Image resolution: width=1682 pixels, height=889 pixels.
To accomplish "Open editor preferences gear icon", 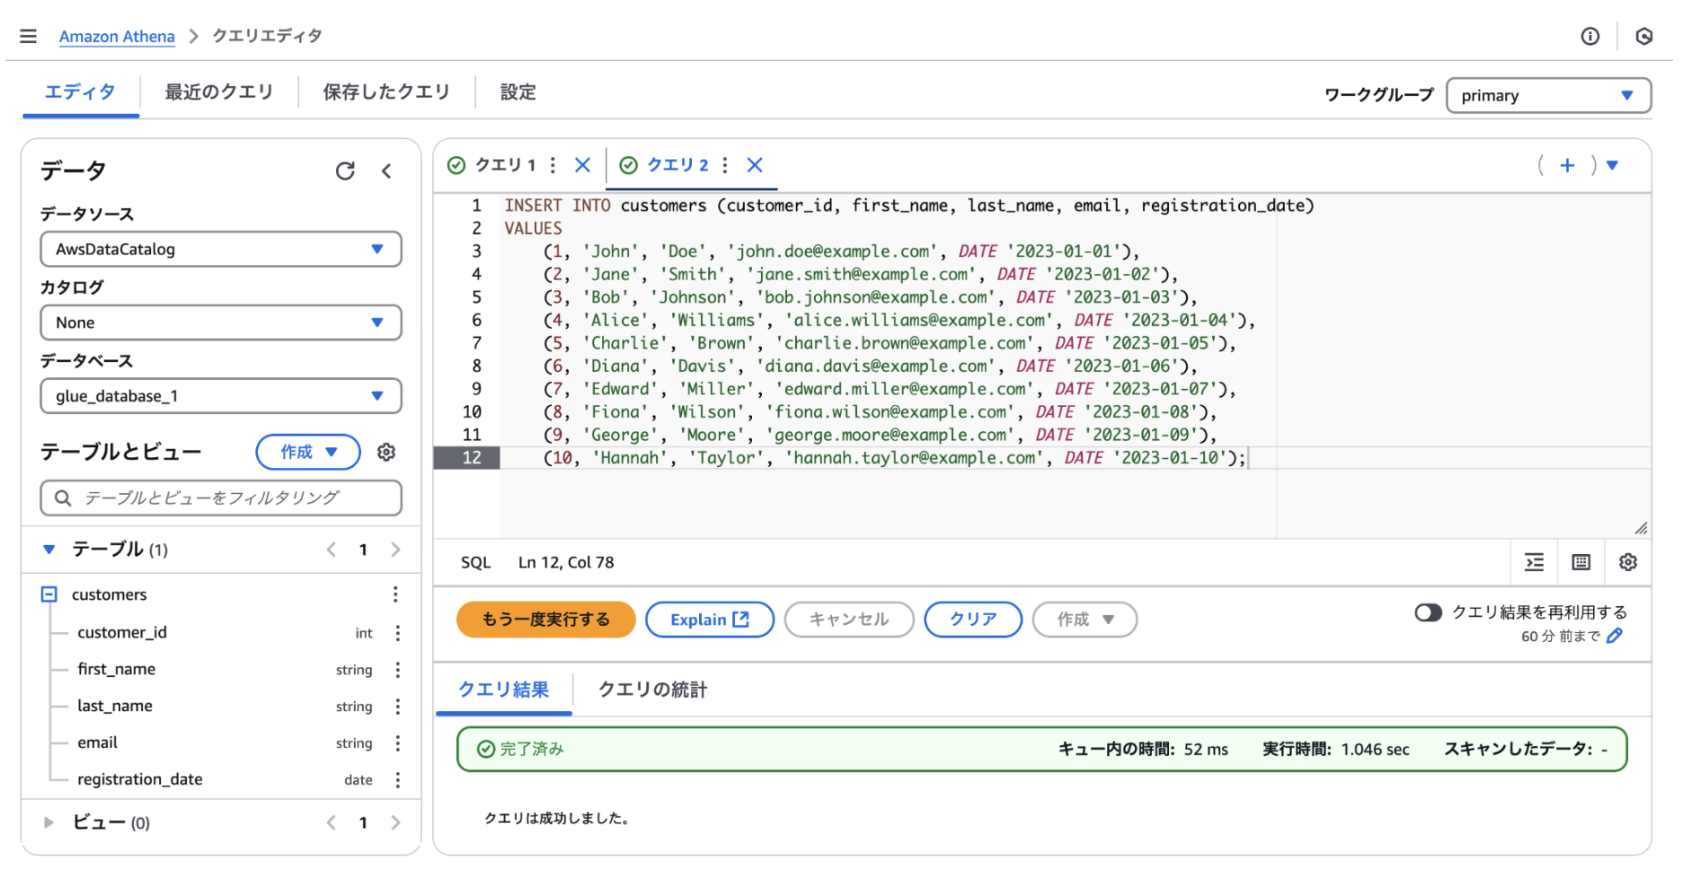I will 1628,562.
